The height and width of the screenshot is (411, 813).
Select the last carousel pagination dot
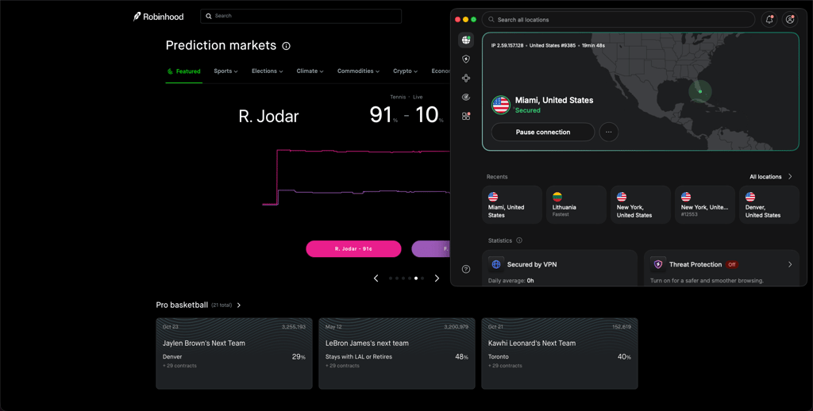click(x=422, y=278)
